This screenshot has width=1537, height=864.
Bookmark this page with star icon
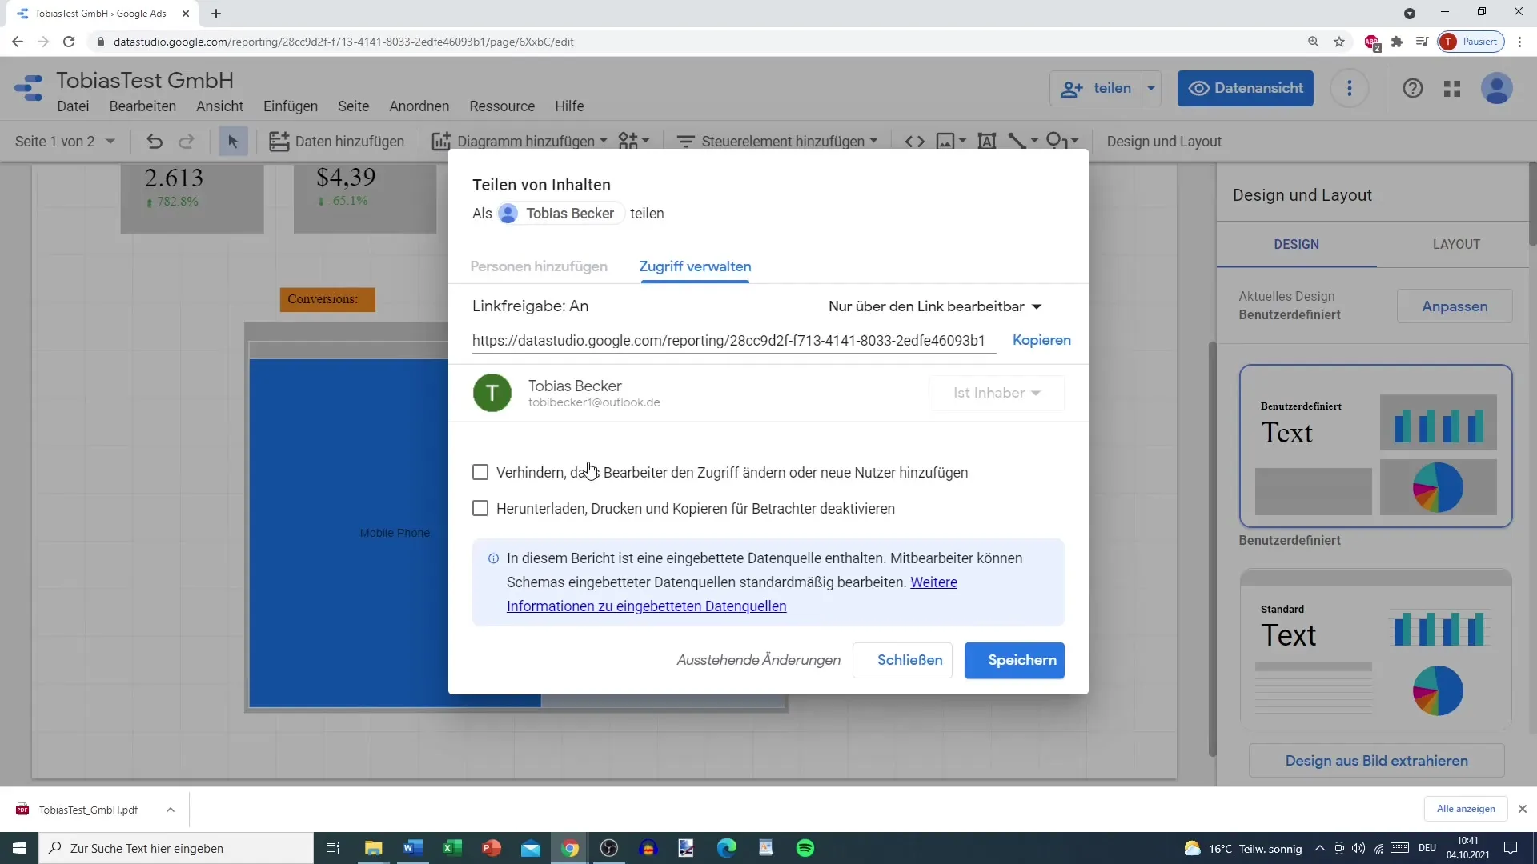1339,42
